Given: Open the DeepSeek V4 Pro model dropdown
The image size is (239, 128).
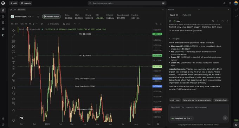Looking at the screenshot, I should (182, 119).
